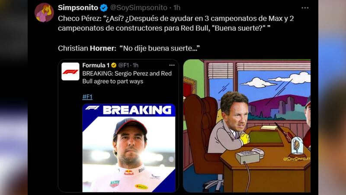Click the Red Bull logo on Perez's suit
This screenshot has width=346, height=195.
(129, 173)
